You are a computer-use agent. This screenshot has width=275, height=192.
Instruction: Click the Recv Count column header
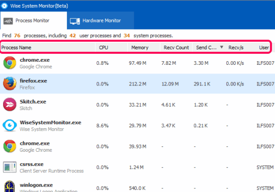click(176, 47)
